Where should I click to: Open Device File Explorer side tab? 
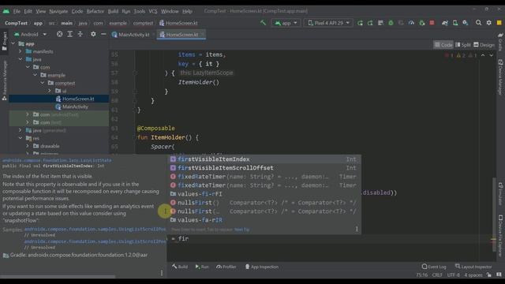coord(500,236)
